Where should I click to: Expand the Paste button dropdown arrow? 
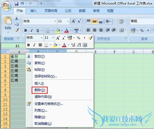[x=8, y=32]
